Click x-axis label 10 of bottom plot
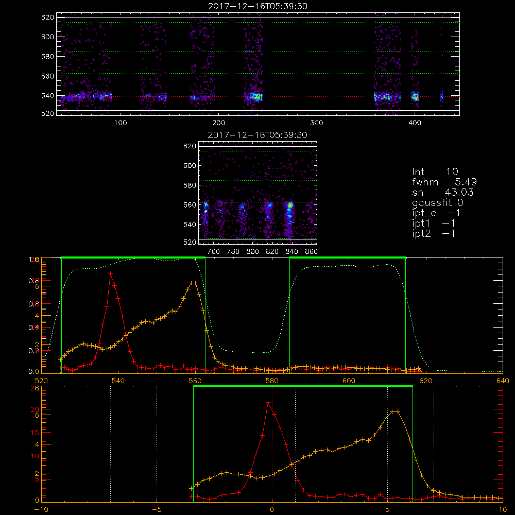Image resolution: width=515 pixels, height=515 pixels. pyautogui.click(x=503, y=510)
